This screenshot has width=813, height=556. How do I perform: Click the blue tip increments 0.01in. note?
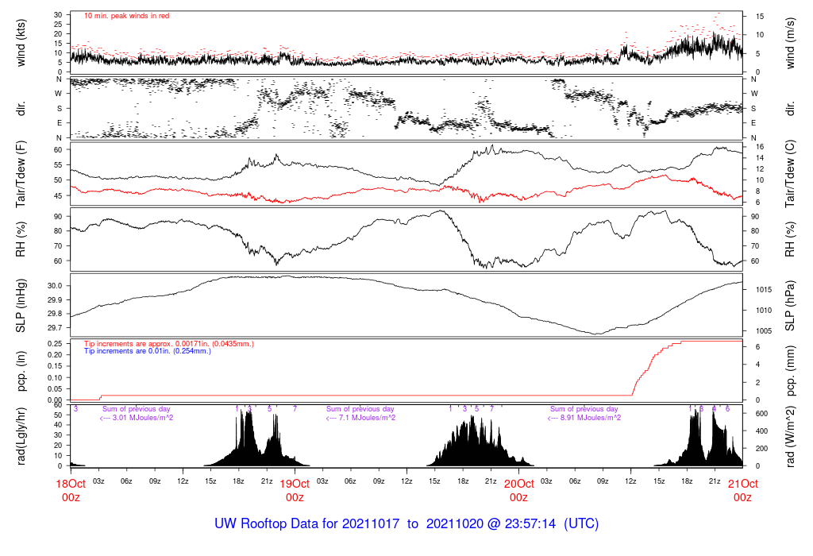tap(147, 351)
